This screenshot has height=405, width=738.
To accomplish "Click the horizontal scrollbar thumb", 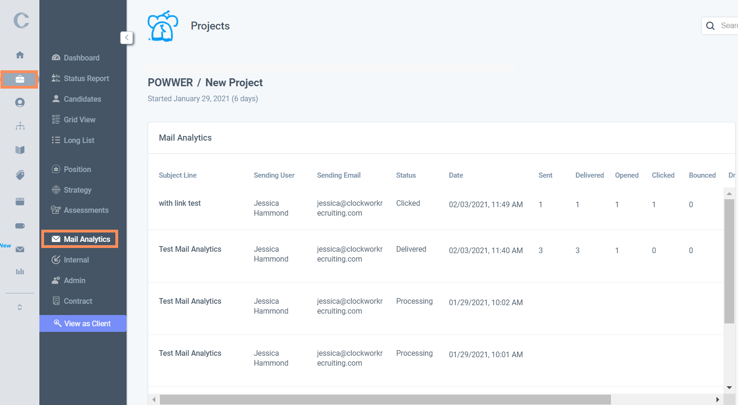I will tap(385, 399).
